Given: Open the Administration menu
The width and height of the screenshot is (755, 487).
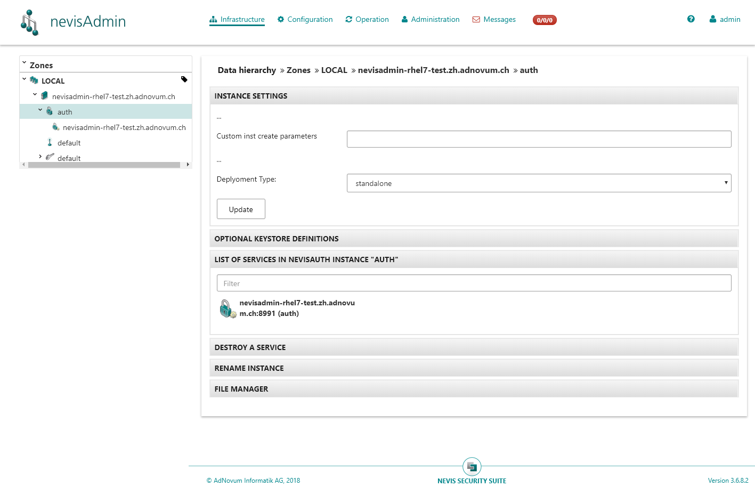Looking at the screenshot, I should point(431,20).
